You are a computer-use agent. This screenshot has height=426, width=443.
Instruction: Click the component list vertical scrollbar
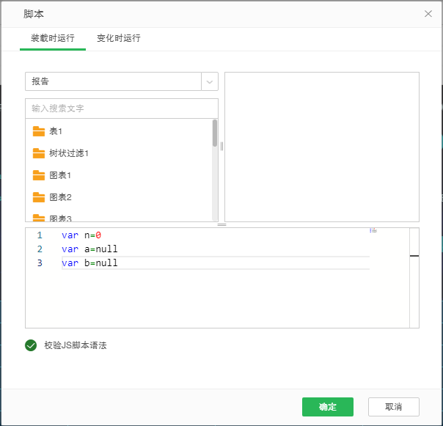[215, 134]
